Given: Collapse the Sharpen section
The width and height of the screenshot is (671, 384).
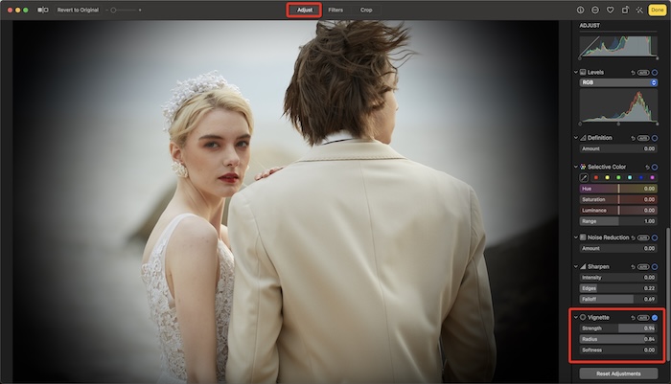Looking at the screenshot, I should [576, 266].
